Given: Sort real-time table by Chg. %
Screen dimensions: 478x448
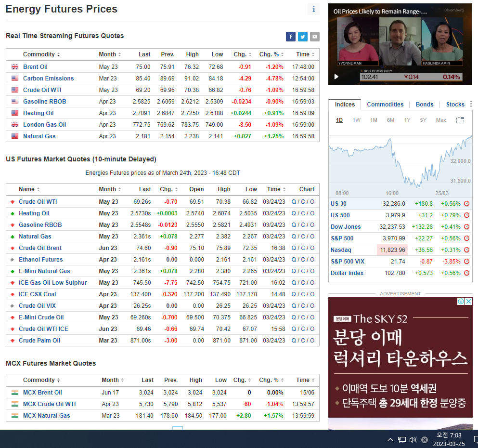Looking at the screenshot, I should point(271,54).
